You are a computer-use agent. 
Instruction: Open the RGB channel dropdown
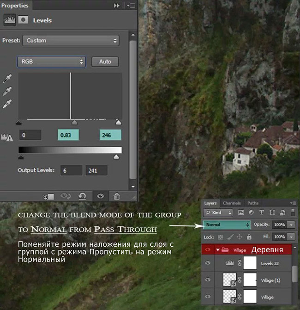point(51,62)
